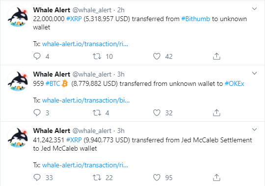Viewport: 265px width, 186px height.
Task: Expand options menu for 959 BTC tweet
Action: [254, 73]
